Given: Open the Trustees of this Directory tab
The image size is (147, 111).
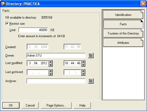Looking at the screenshot, I should pos(123,33).
